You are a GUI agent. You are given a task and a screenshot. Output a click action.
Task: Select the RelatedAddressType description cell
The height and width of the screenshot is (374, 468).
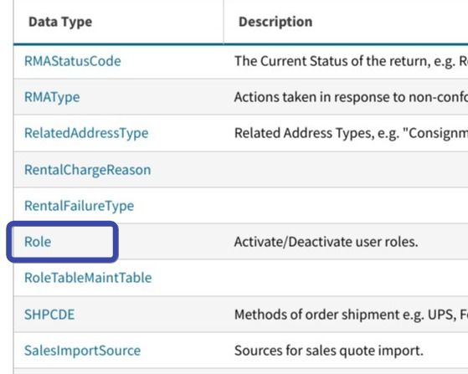pyautogui.click(x=346, y=133)
